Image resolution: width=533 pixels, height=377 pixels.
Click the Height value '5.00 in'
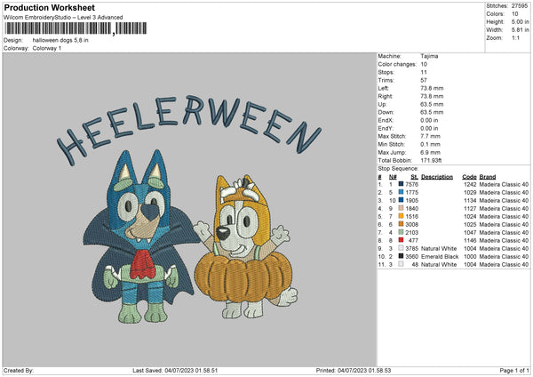coord(520,21)
